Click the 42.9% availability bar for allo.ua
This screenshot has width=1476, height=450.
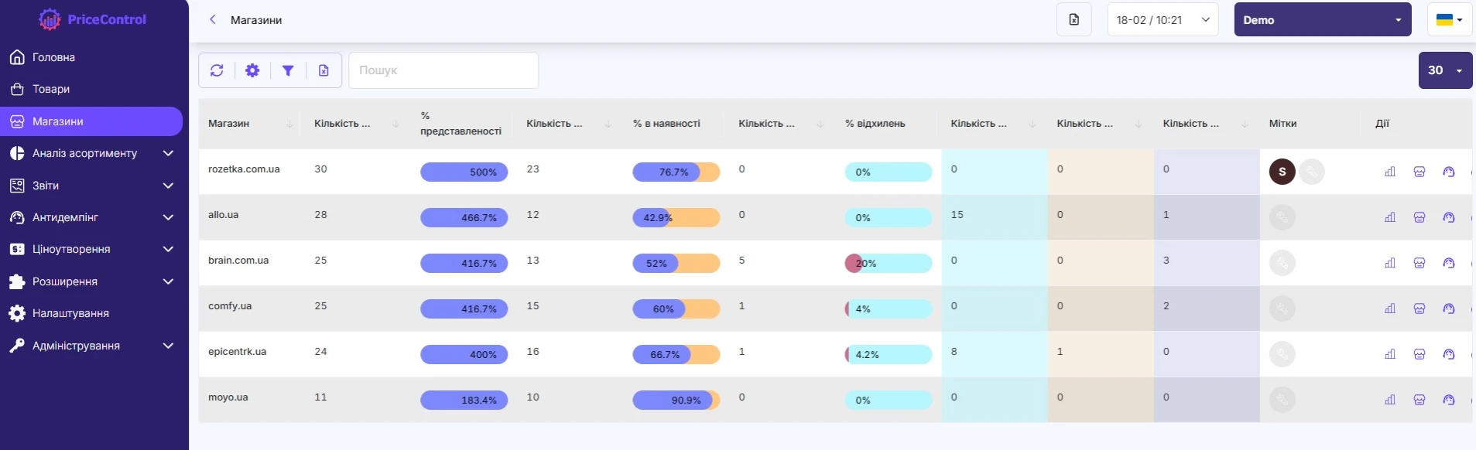point(676,217)
